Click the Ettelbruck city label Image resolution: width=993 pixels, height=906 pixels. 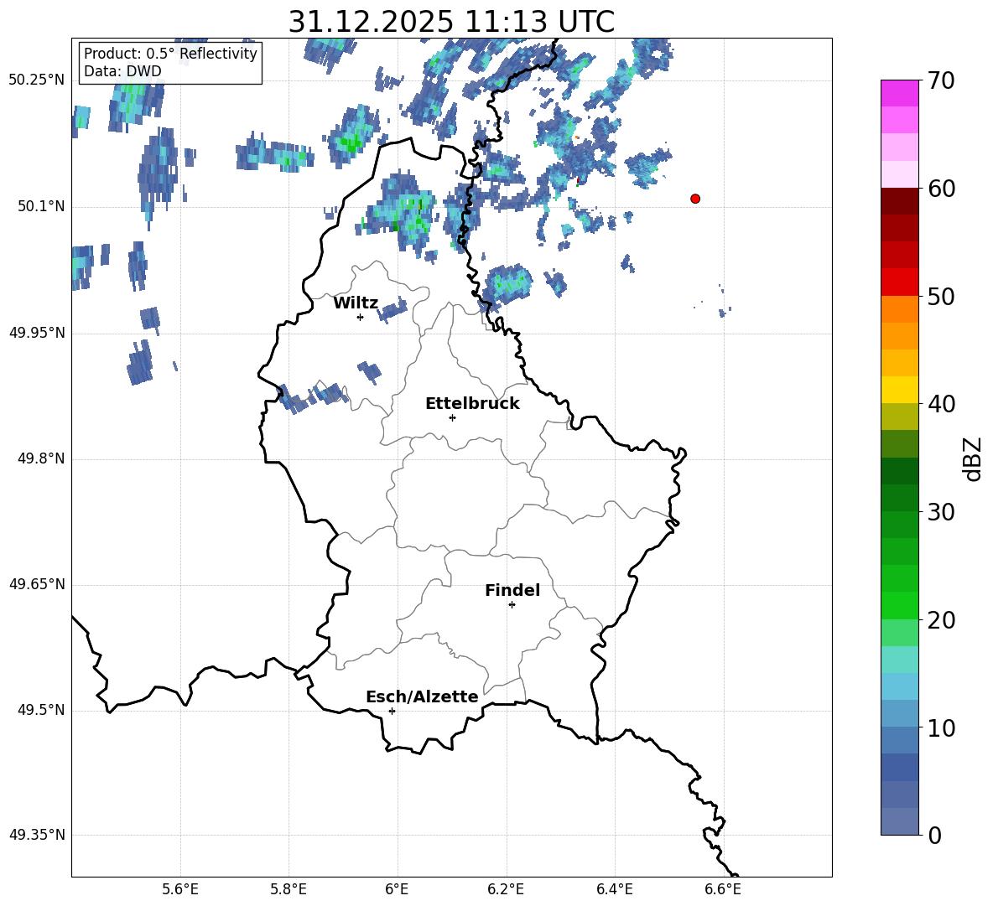472,404
